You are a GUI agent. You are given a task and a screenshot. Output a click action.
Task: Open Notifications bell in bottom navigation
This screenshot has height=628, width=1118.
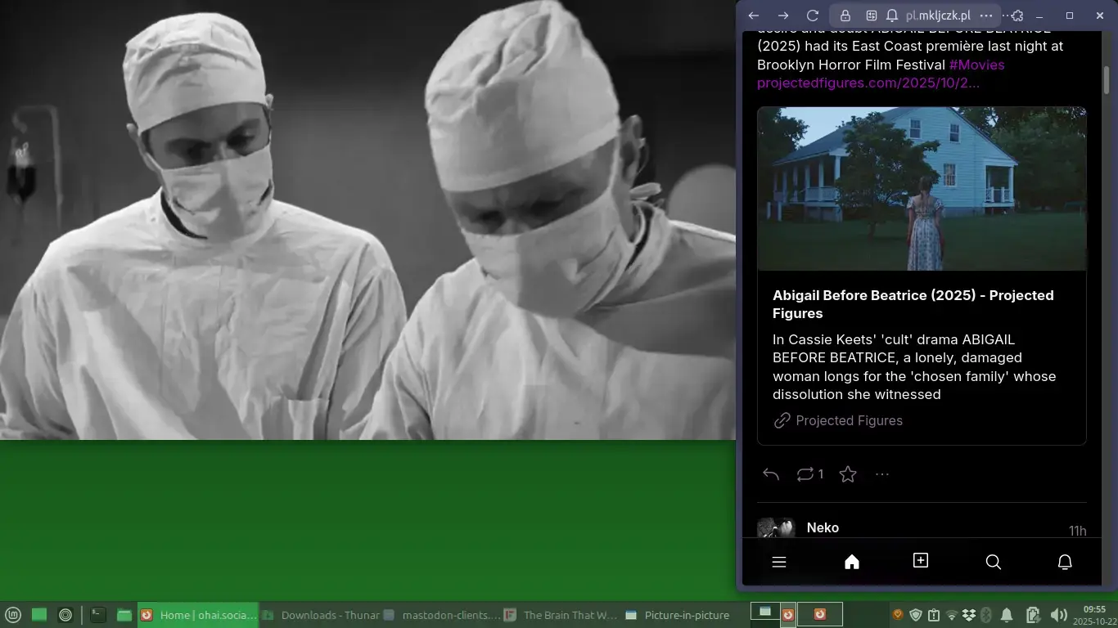pos(1065,562)
